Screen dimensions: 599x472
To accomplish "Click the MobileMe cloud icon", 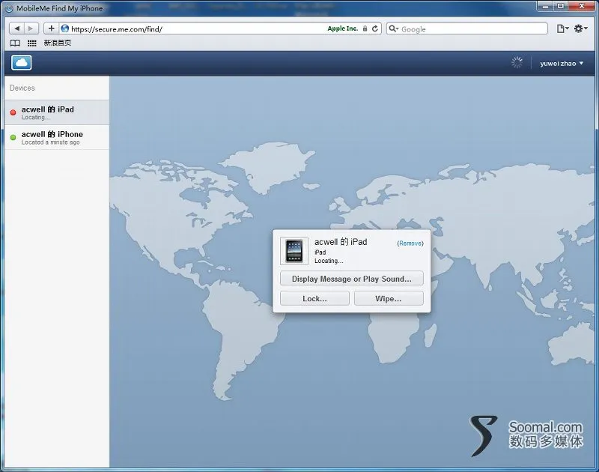I will pos(22,63).
